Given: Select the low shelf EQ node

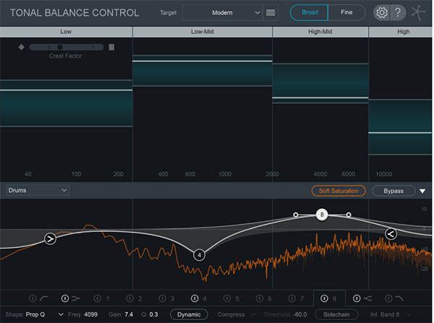Looking at the screenshot, I should click(50, 238).
